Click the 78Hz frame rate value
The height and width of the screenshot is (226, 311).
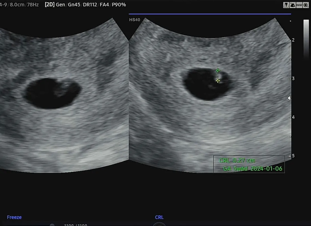[x=33, y=4]
